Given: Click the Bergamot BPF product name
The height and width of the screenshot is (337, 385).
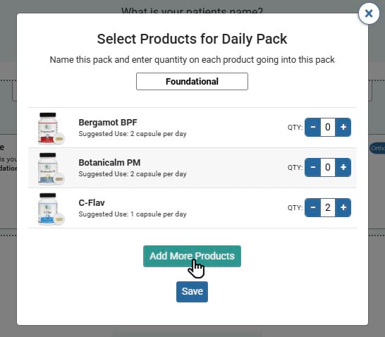Looking at the screenshot, I should pos(108,122).
